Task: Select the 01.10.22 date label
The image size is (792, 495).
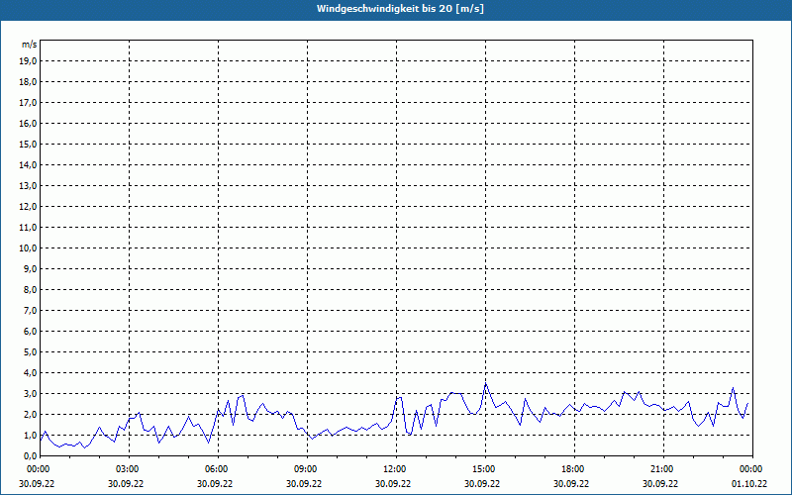Action: 749,483
